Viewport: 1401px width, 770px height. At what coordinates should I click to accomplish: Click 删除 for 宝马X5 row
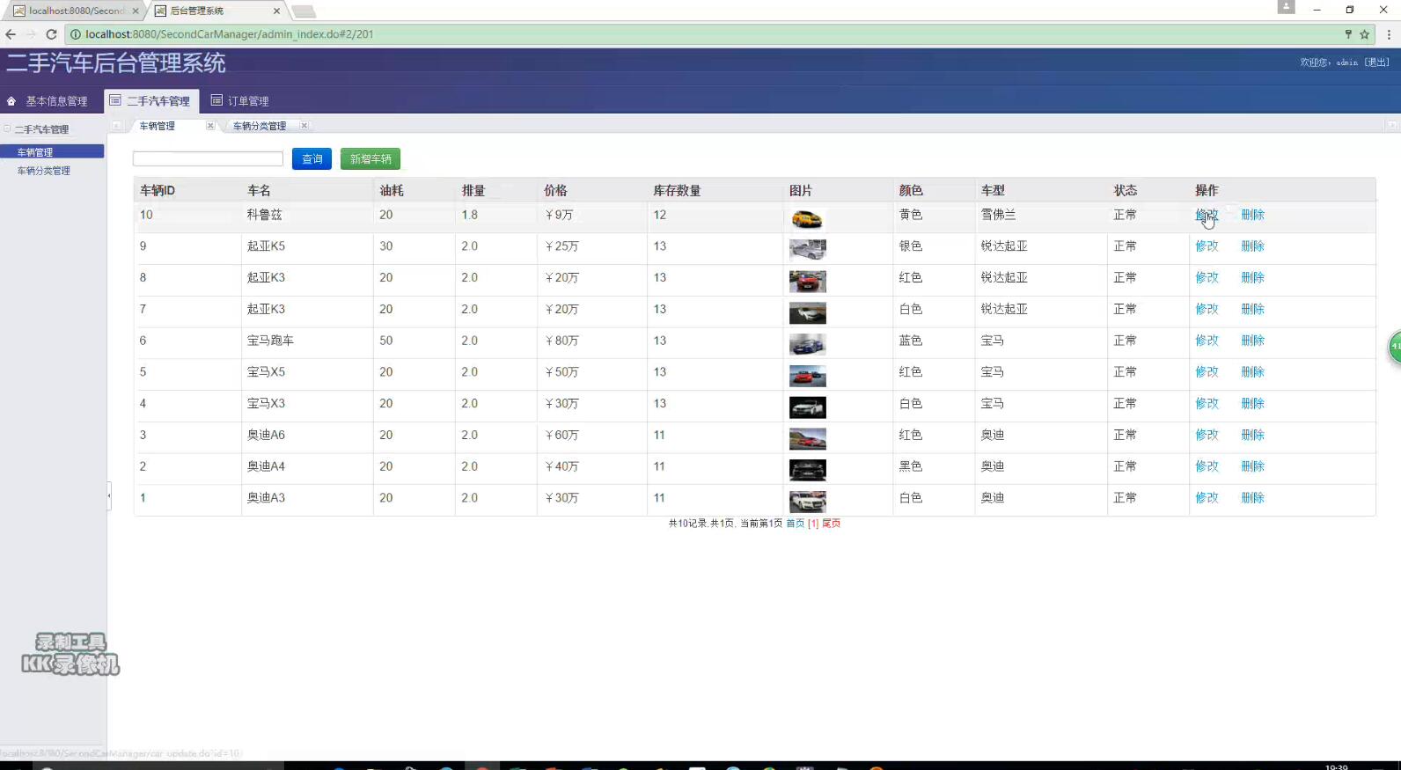tap(1252, 372)
